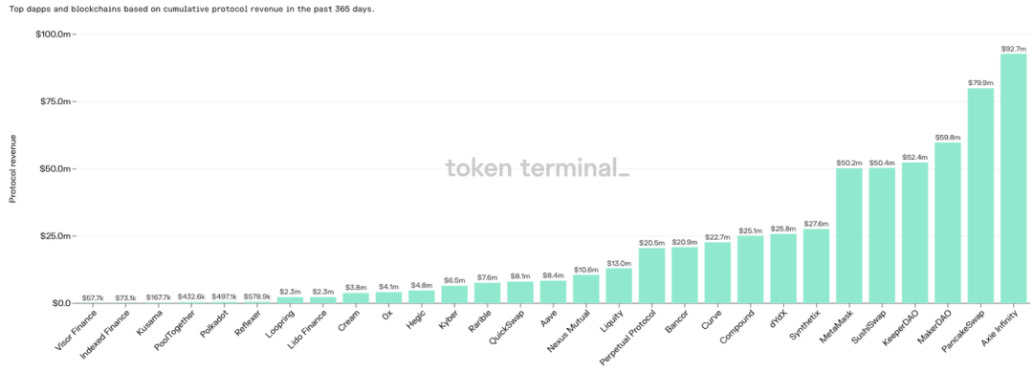1033x372 pixels.
Task: Click the $92.7m value label
Action: (1013, 49)
